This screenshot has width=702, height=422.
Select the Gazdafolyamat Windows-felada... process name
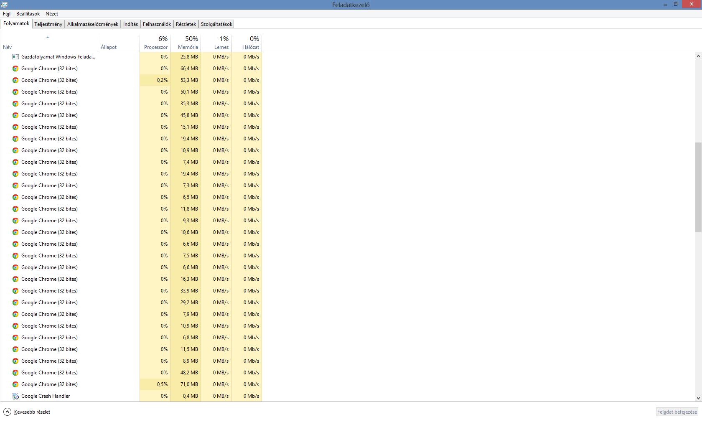pyautogui.click(x=58, y=57)
